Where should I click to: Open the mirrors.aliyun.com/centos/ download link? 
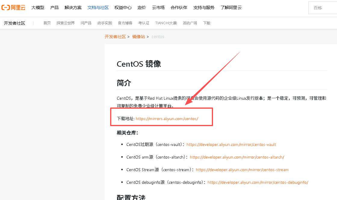[x=167, y=119]
